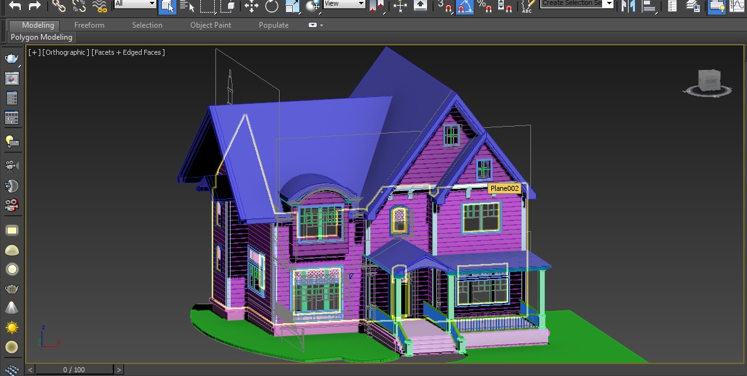Click the [+] viewport menu label
The width and height of the screenshot is (747, 376).
coord(33,52)
